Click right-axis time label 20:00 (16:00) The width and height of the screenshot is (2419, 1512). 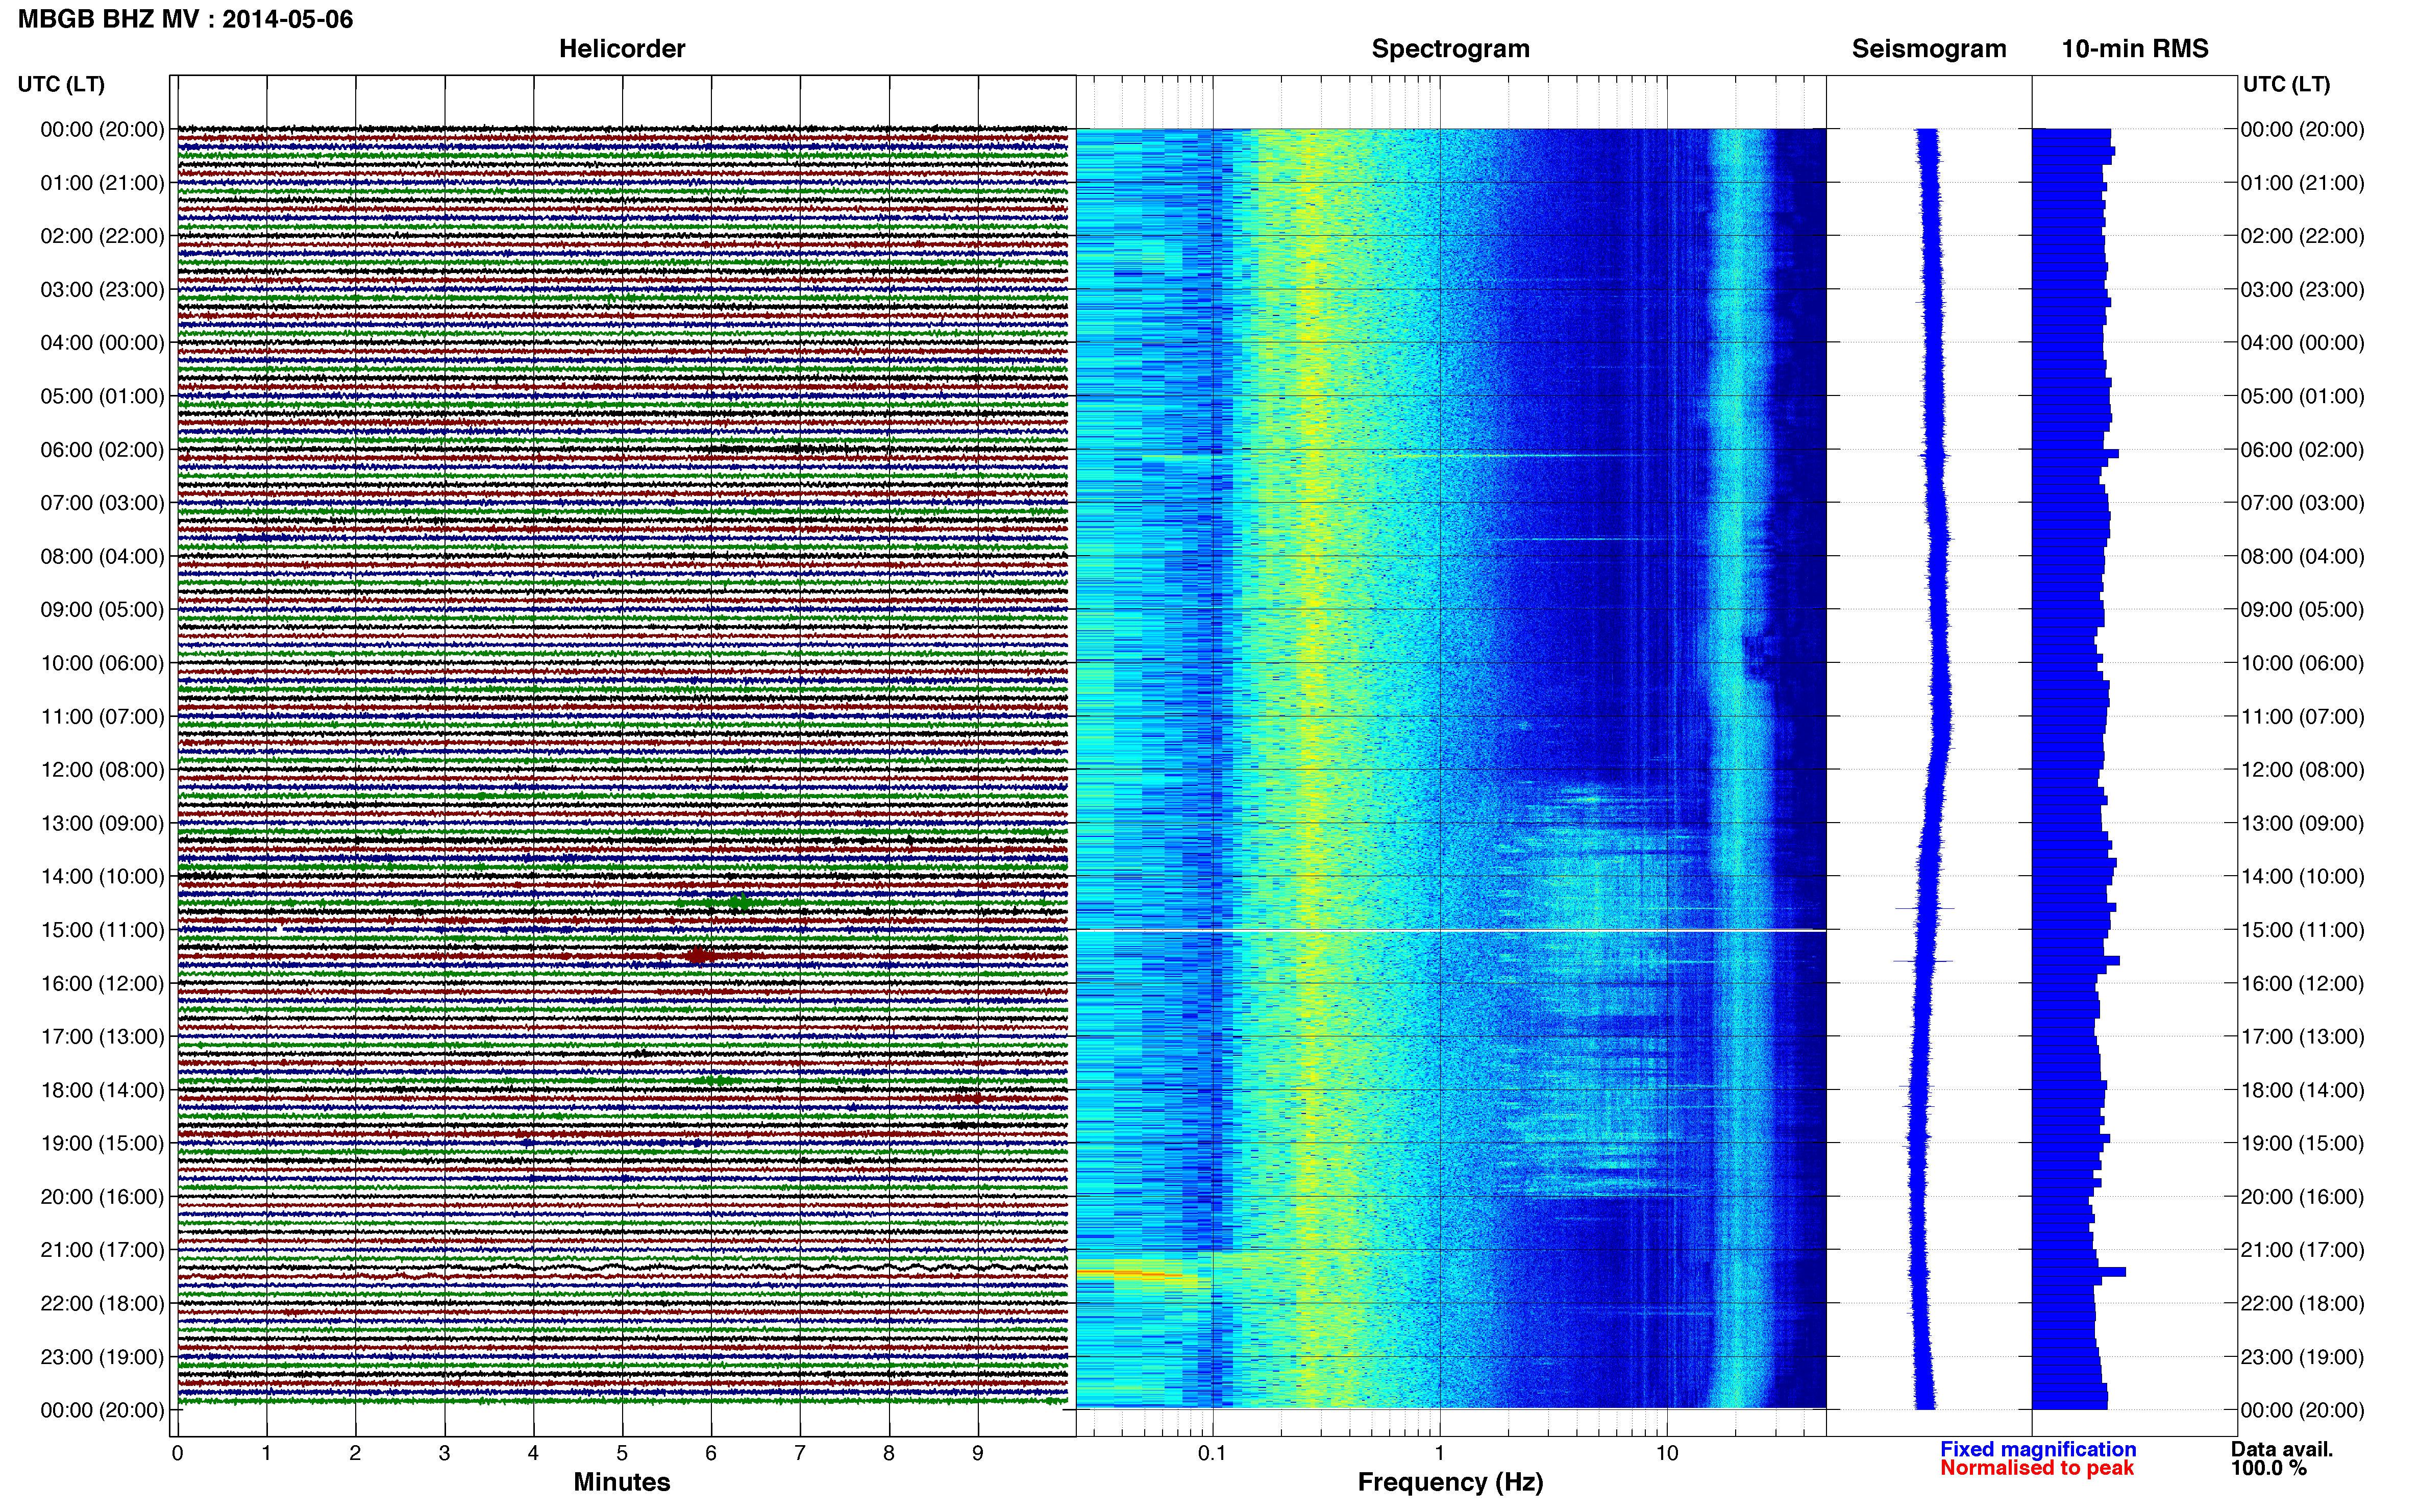(2302, 1197)
